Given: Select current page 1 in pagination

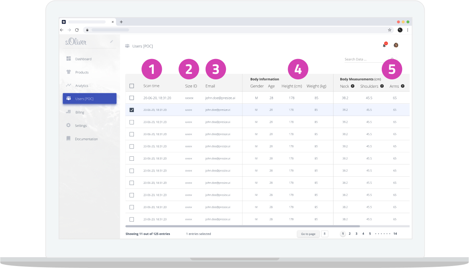Looking at the screenshot, I should pos(343,234).
